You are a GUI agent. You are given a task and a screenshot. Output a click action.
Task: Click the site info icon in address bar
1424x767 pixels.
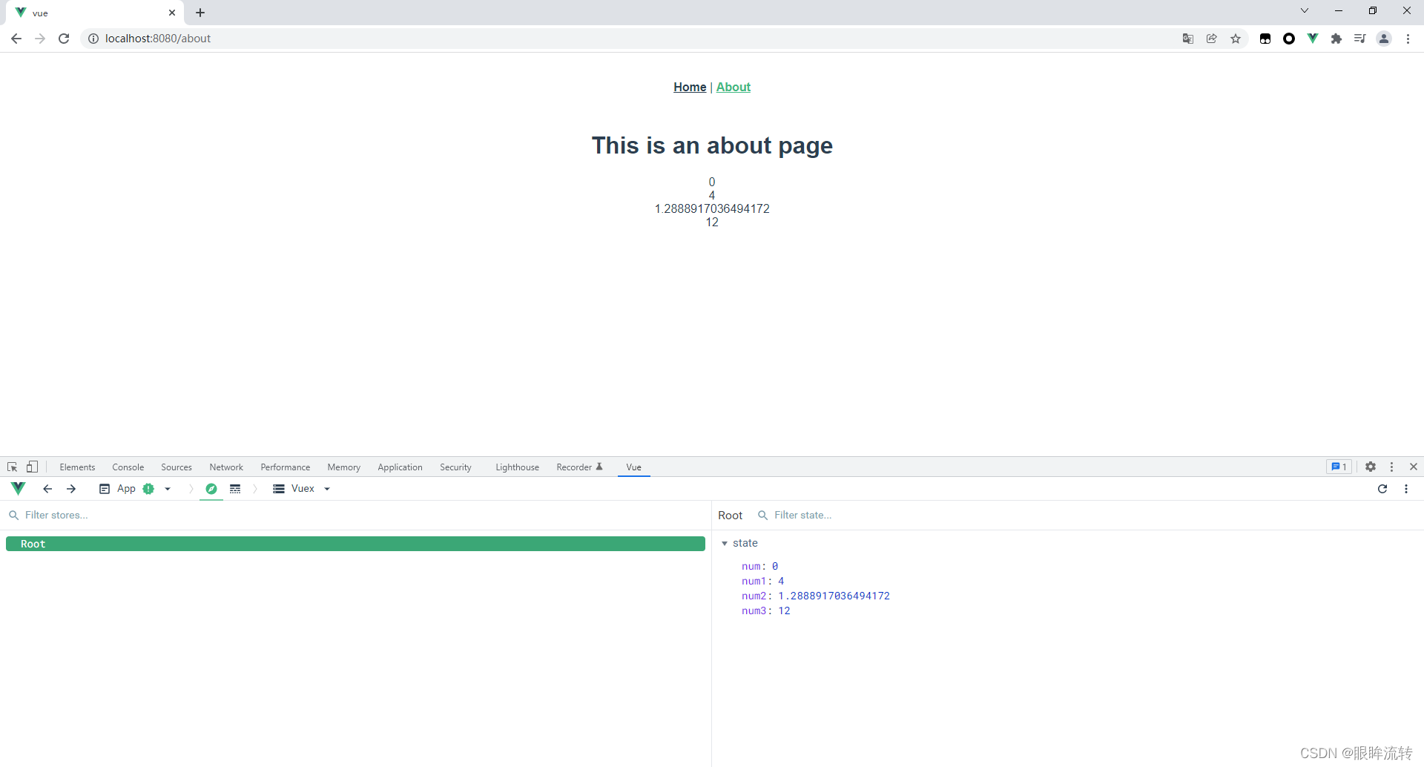93,39
